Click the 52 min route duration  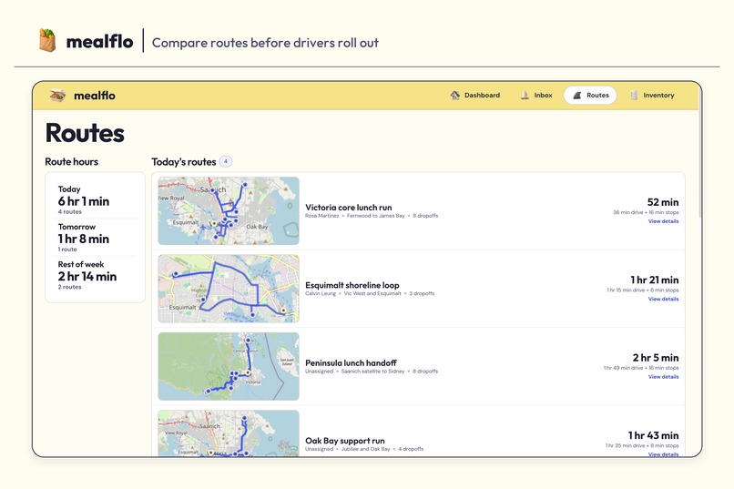pyautogui.click(x=663, y=202)
